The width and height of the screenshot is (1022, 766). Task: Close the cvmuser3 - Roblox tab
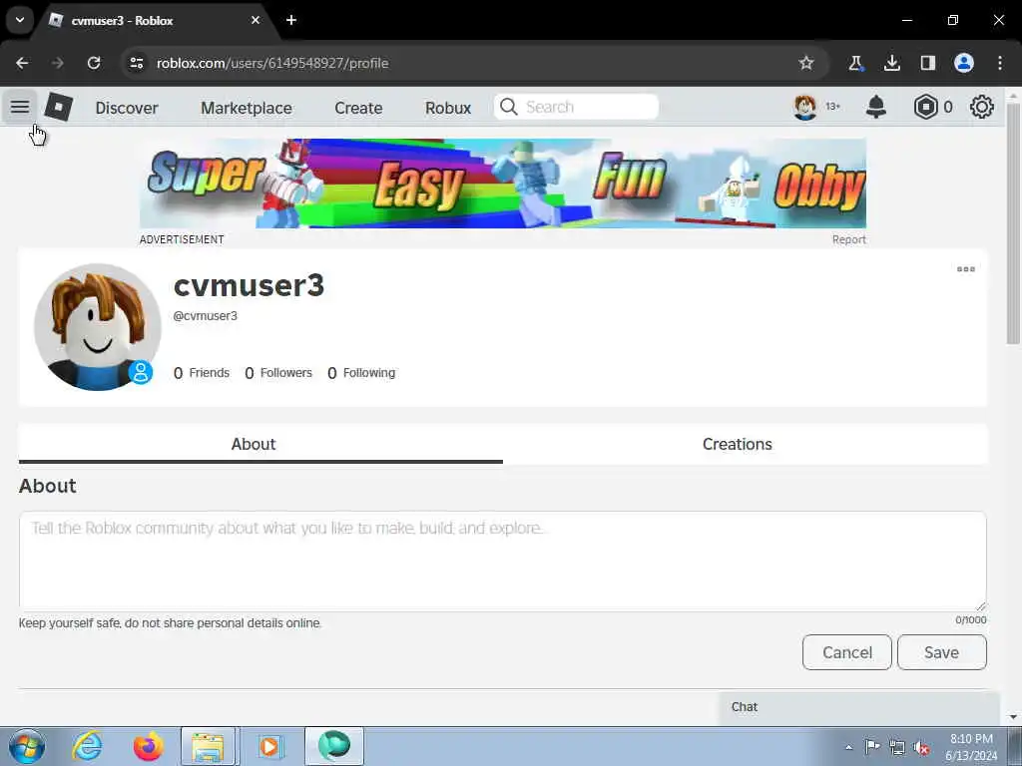pos(255,20)
